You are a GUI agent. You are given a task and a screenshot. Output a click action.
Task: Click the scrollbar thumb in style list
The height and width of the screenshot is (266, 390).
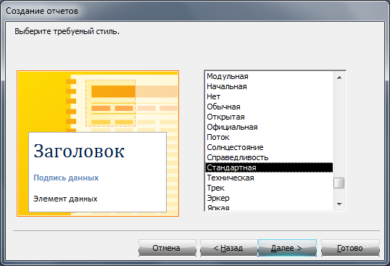[339, 183]
